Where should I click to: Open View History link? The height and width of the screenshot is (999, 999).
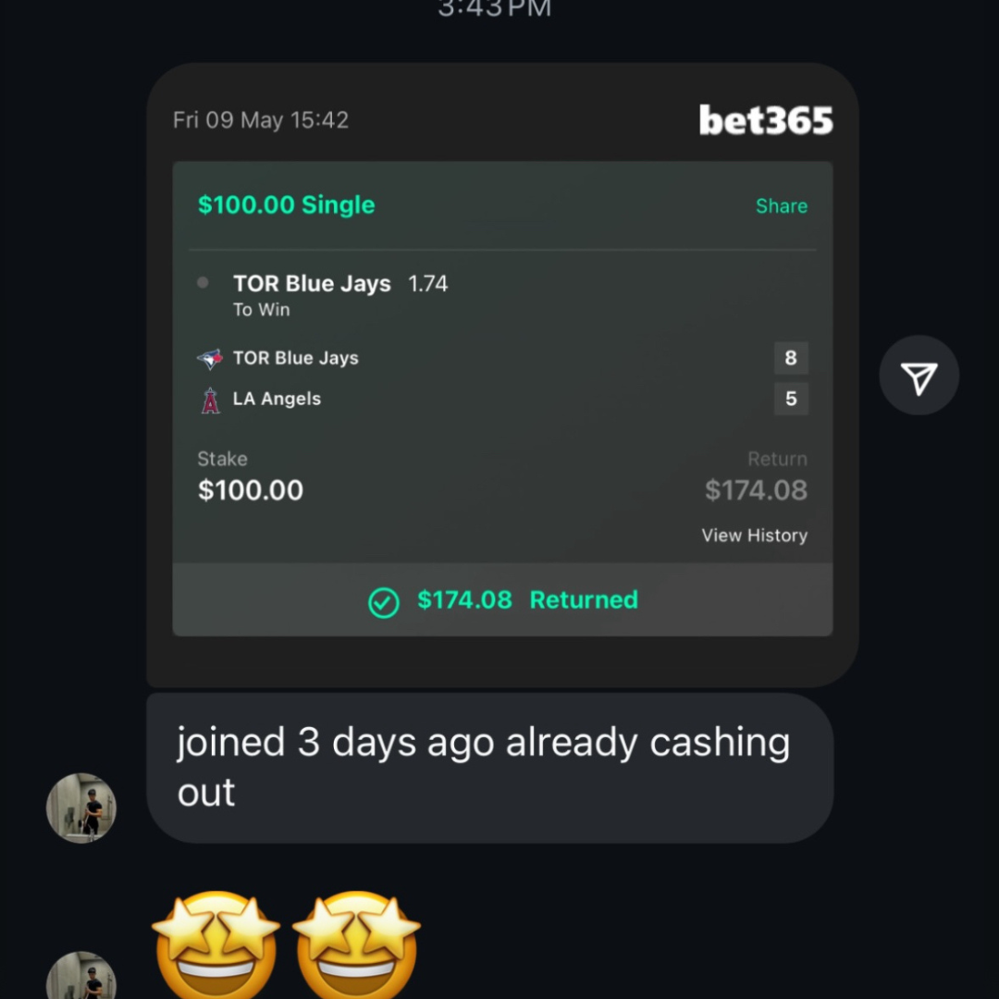(754, 536)
